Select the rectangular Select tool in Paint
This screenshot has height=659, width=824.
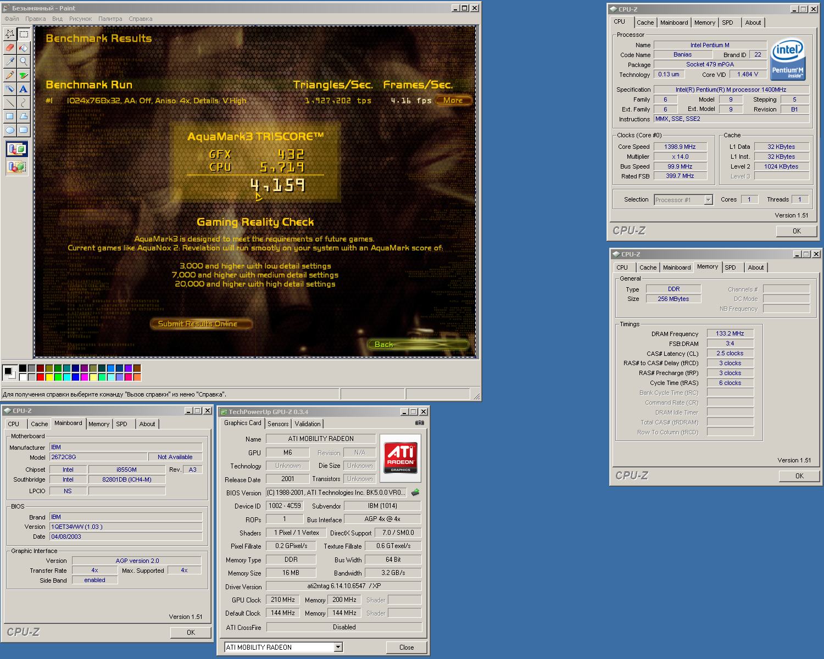pos(24,34)
